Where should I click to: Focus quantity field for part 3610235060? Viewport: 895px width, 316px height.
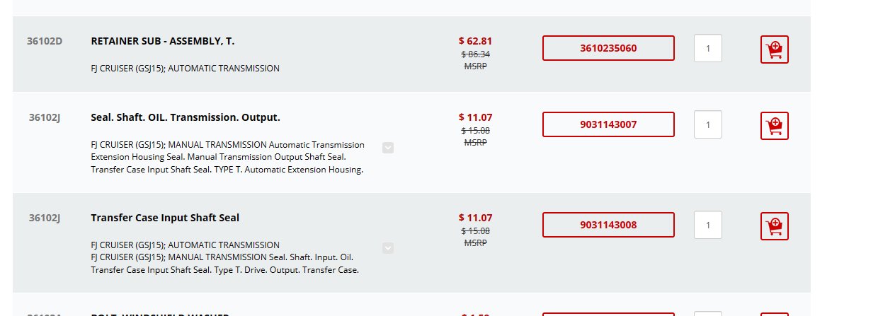click(x=708, y=48)
